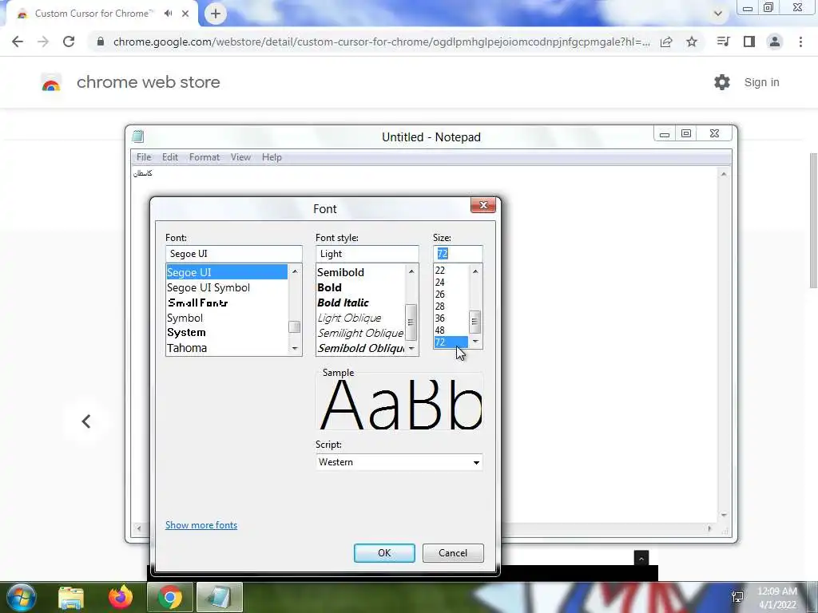Click the Font style list scrollbar thumb
Viewport: 818px width, 613px height.
tap(411, 322)
